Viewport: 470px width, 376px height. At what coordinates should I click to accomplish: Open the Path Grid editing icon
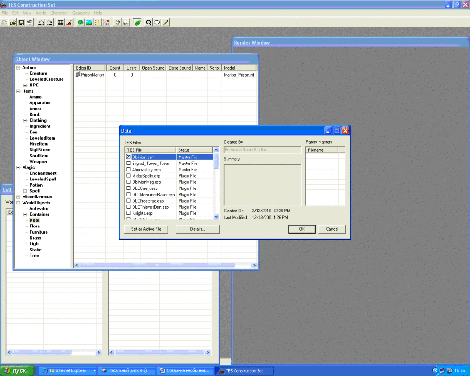(98, 23)
